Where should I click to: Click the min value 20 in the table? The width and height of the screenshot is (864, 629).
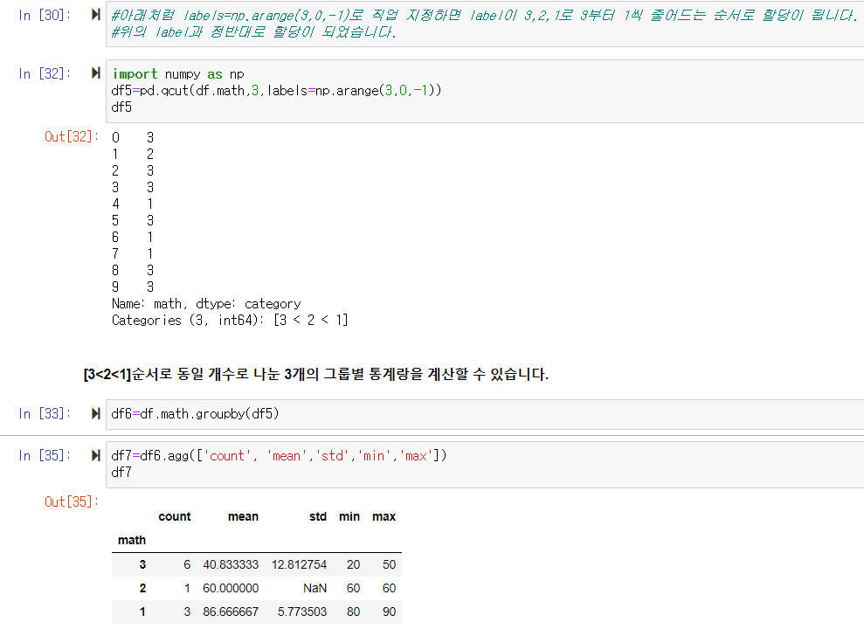353,564
